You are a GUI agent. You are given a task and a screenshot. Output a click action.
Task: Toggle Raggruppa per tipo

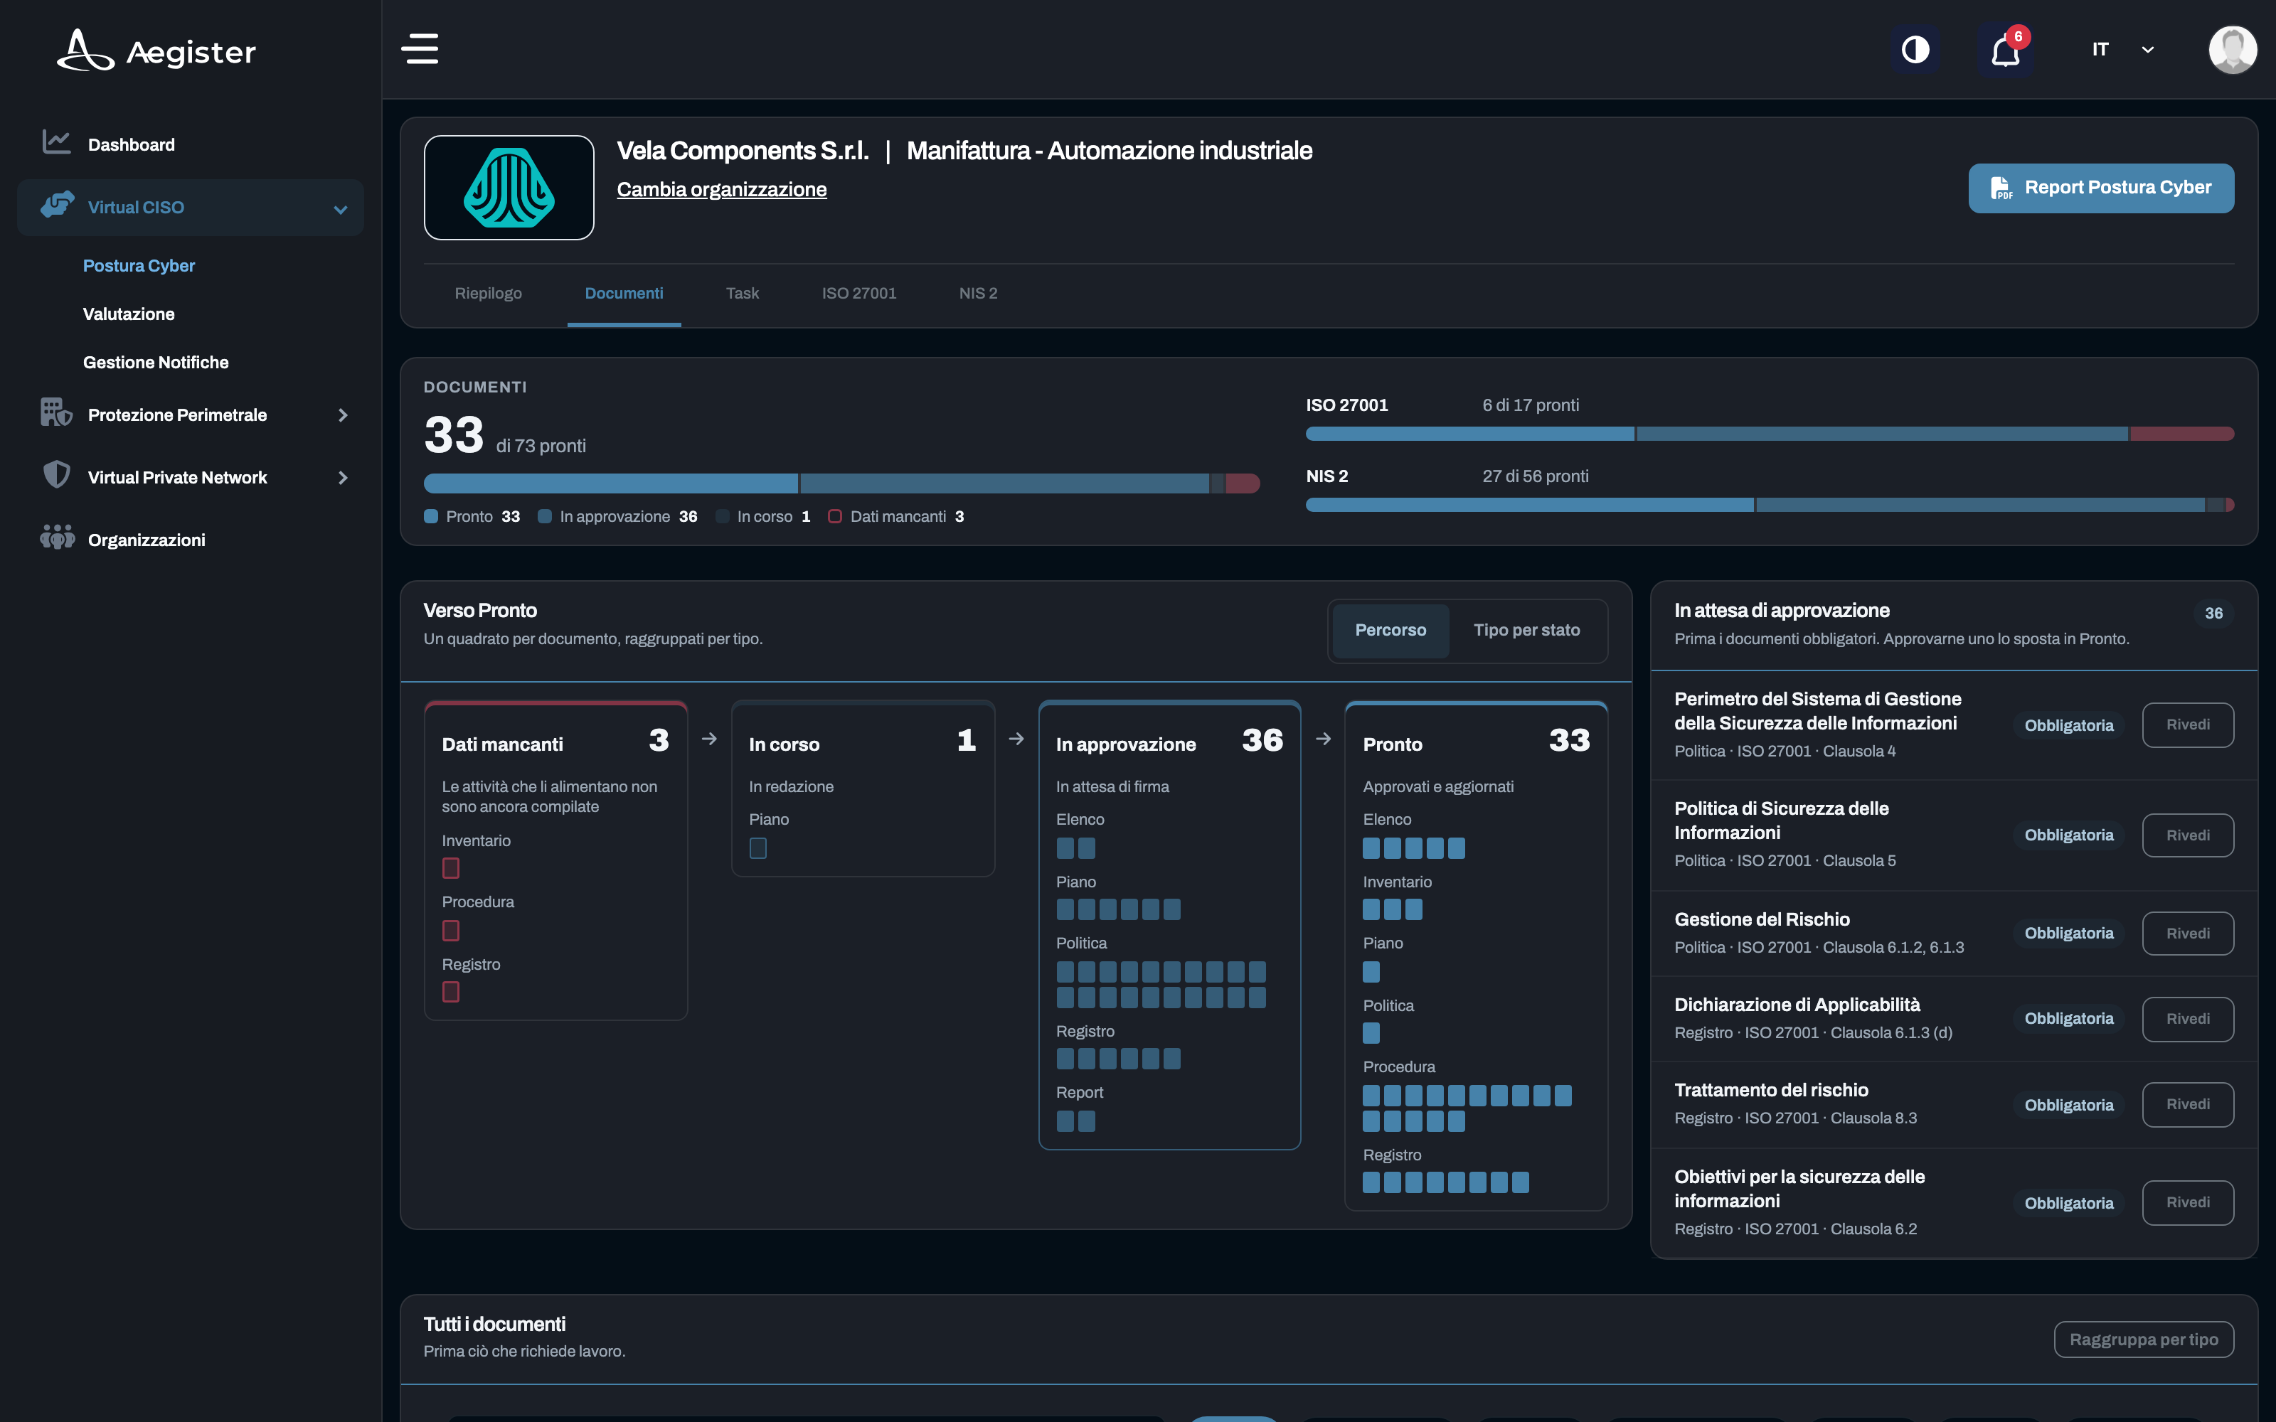2144,1340
